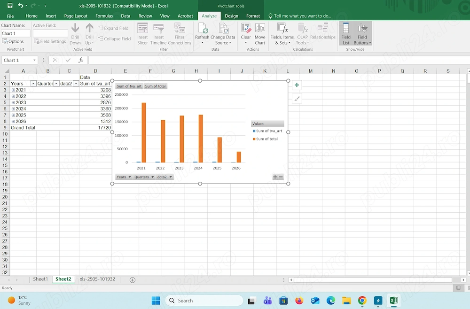Viewport: 470px width, 309px height.
Task: Click the Chart Elements plus button
Action: 297,85
